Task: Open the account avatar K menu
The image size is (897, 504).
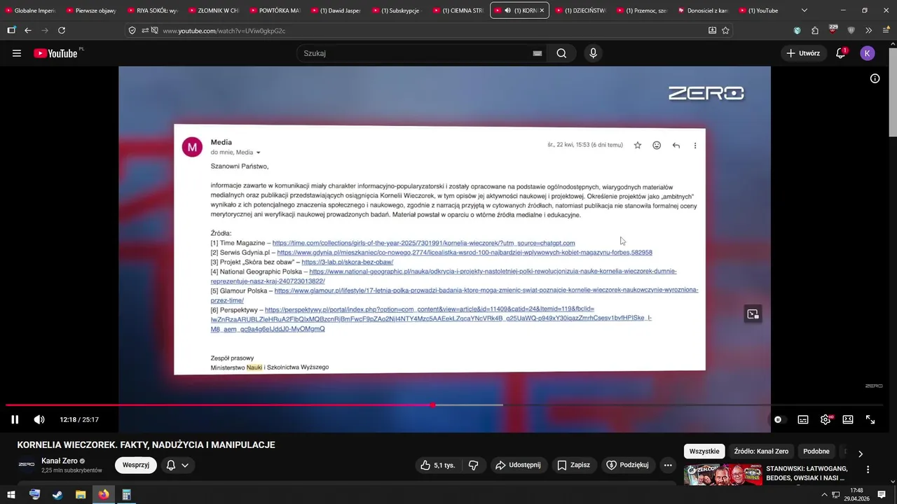Action: [x=868, y=53]
